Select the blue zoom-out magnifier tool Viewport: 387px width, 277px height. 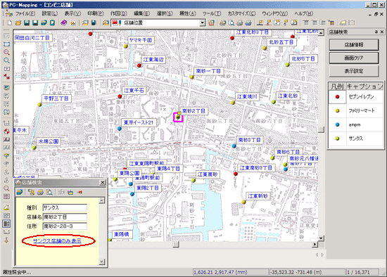pyautogui.click(x=6, y=60)
